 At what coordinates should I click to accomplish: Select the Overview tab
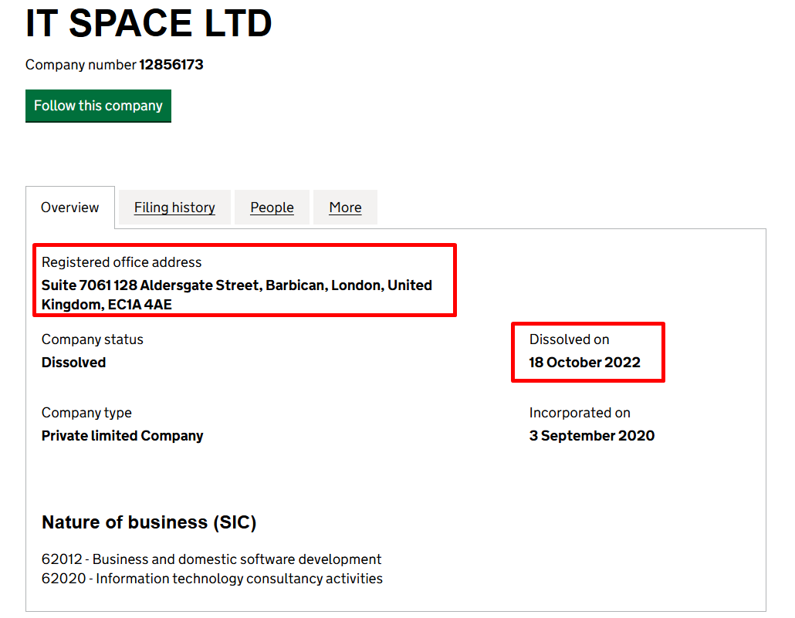point(70,208)
